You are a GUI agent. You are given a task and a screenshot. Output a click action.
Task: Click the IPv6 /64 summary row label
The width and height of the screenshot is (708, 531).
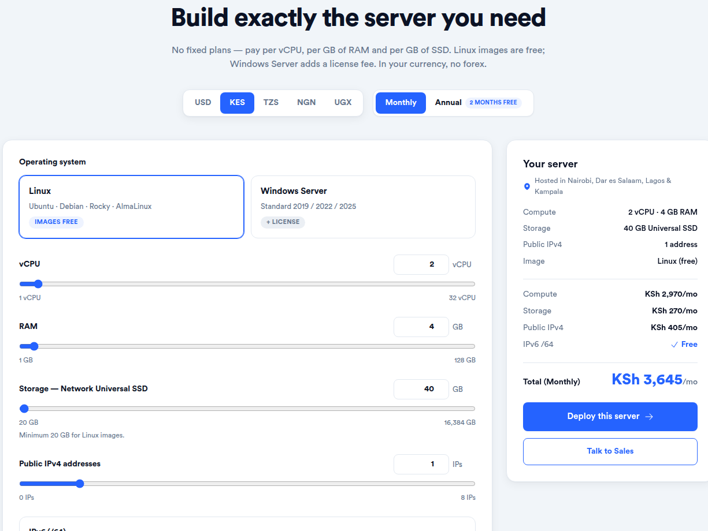538,345
